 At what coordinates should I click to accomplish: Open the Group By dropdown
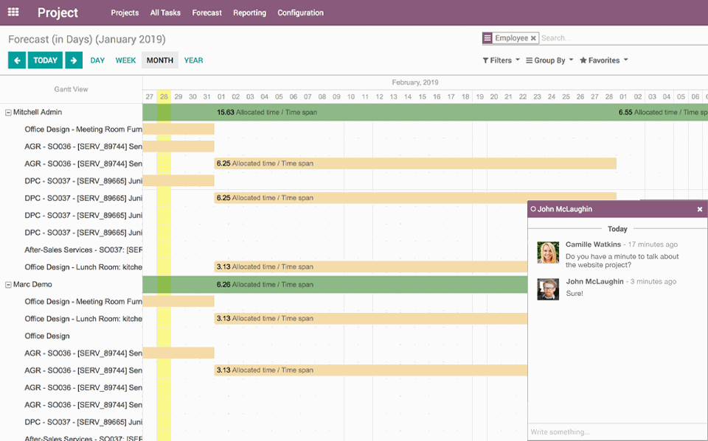coord(549,60)
